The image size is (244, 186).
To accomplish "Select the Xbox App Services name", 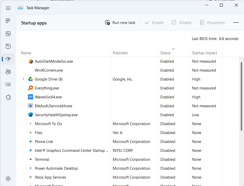I will (x=50, y=177).
